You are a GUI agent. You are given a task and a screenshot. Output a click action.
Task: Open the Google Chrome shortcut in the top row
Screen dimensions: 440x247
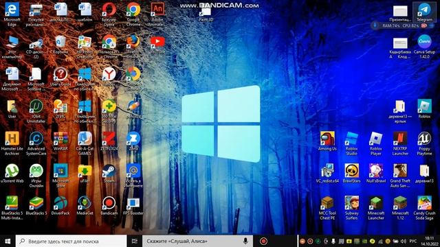point(133,10)
